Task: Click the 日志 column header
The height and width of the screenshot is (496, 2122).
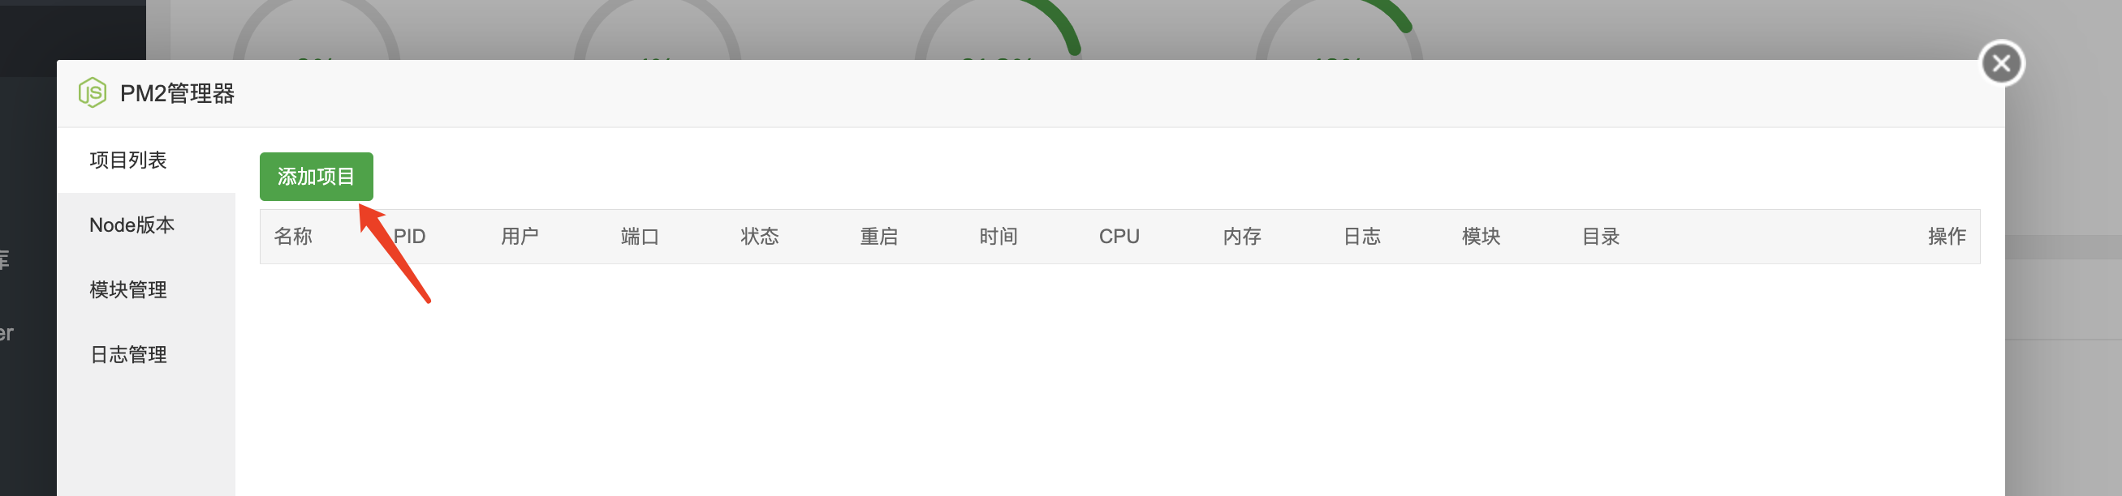Action: pos(1361,237)
